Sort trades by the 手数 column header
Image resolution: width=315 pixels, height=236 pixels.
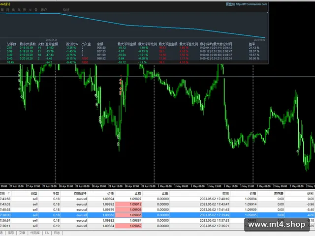point(56,193)
